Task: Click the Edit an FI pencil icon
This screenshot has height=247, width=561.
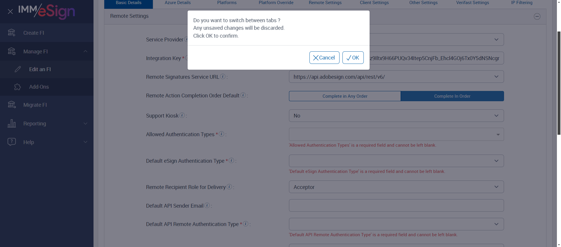Action: (x=18, y=69)
